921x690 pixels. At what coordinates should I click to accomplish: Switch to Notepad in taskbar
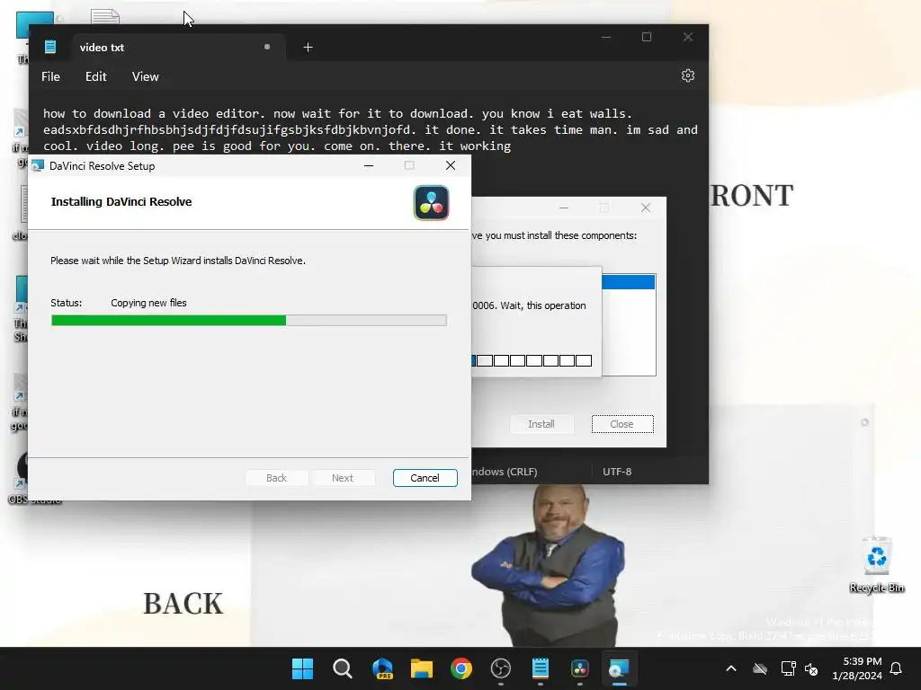click(541, 668)
